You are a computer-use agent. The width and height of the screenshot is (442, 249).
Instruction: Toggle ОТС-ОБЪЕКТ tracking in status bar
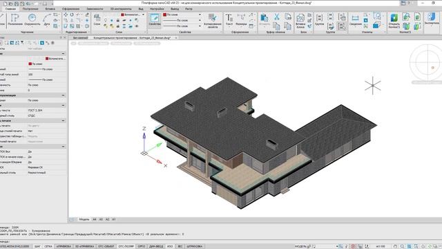(x=106, y=246)
